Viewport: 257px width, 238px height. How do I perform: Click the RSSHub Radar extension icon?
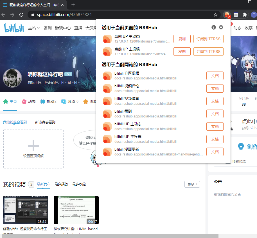coord(227,15)
